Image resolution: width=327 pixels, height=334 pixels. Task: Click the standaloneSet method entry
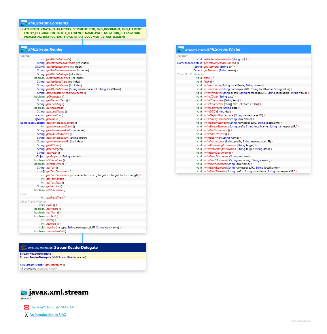55,231
